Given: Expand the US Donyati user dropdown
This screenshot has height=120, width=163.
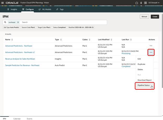Looking at the screenshot, I should point(154,3).
